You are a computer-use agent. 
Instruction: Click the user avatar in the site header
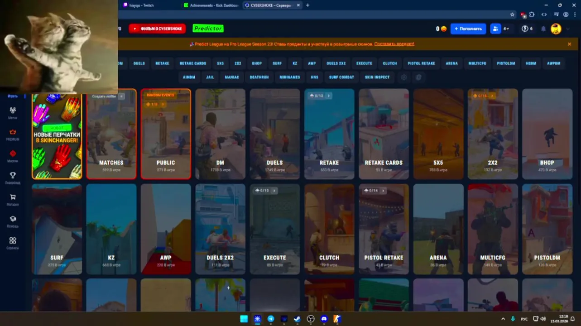pos(556,29)
